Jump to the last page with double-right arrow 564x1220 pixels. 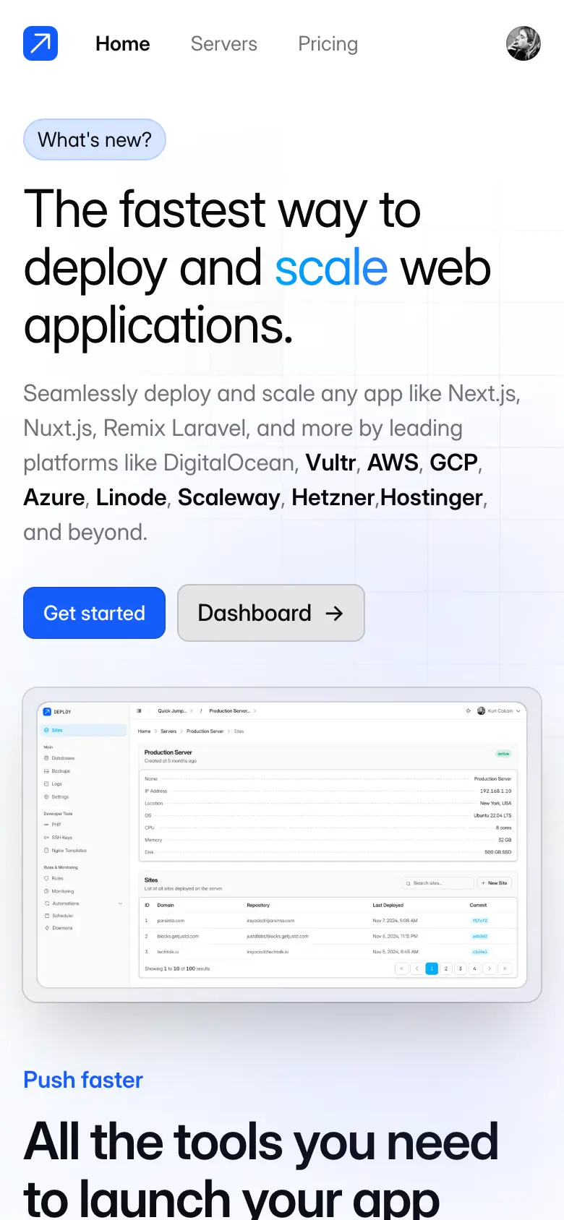click(505, 968)
